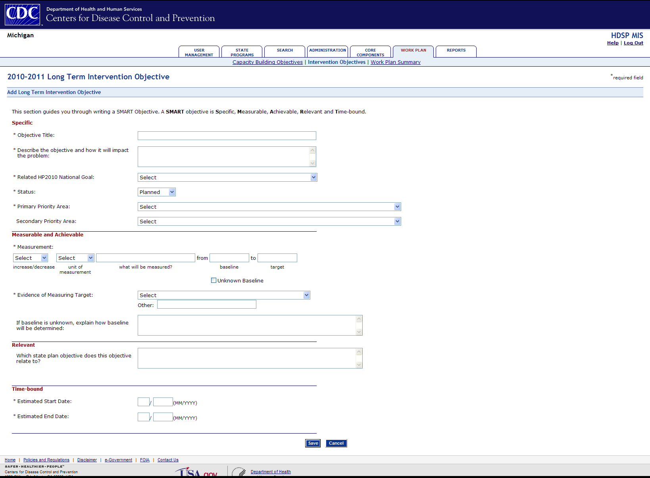Open the Secondary Priority Area dropdown
This screenshot has width=650, height=478.
click(x=269, y=221)
